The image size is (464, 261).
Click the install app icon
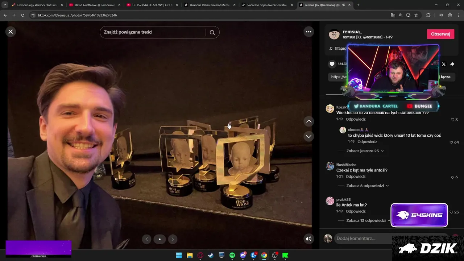(408, 15)
